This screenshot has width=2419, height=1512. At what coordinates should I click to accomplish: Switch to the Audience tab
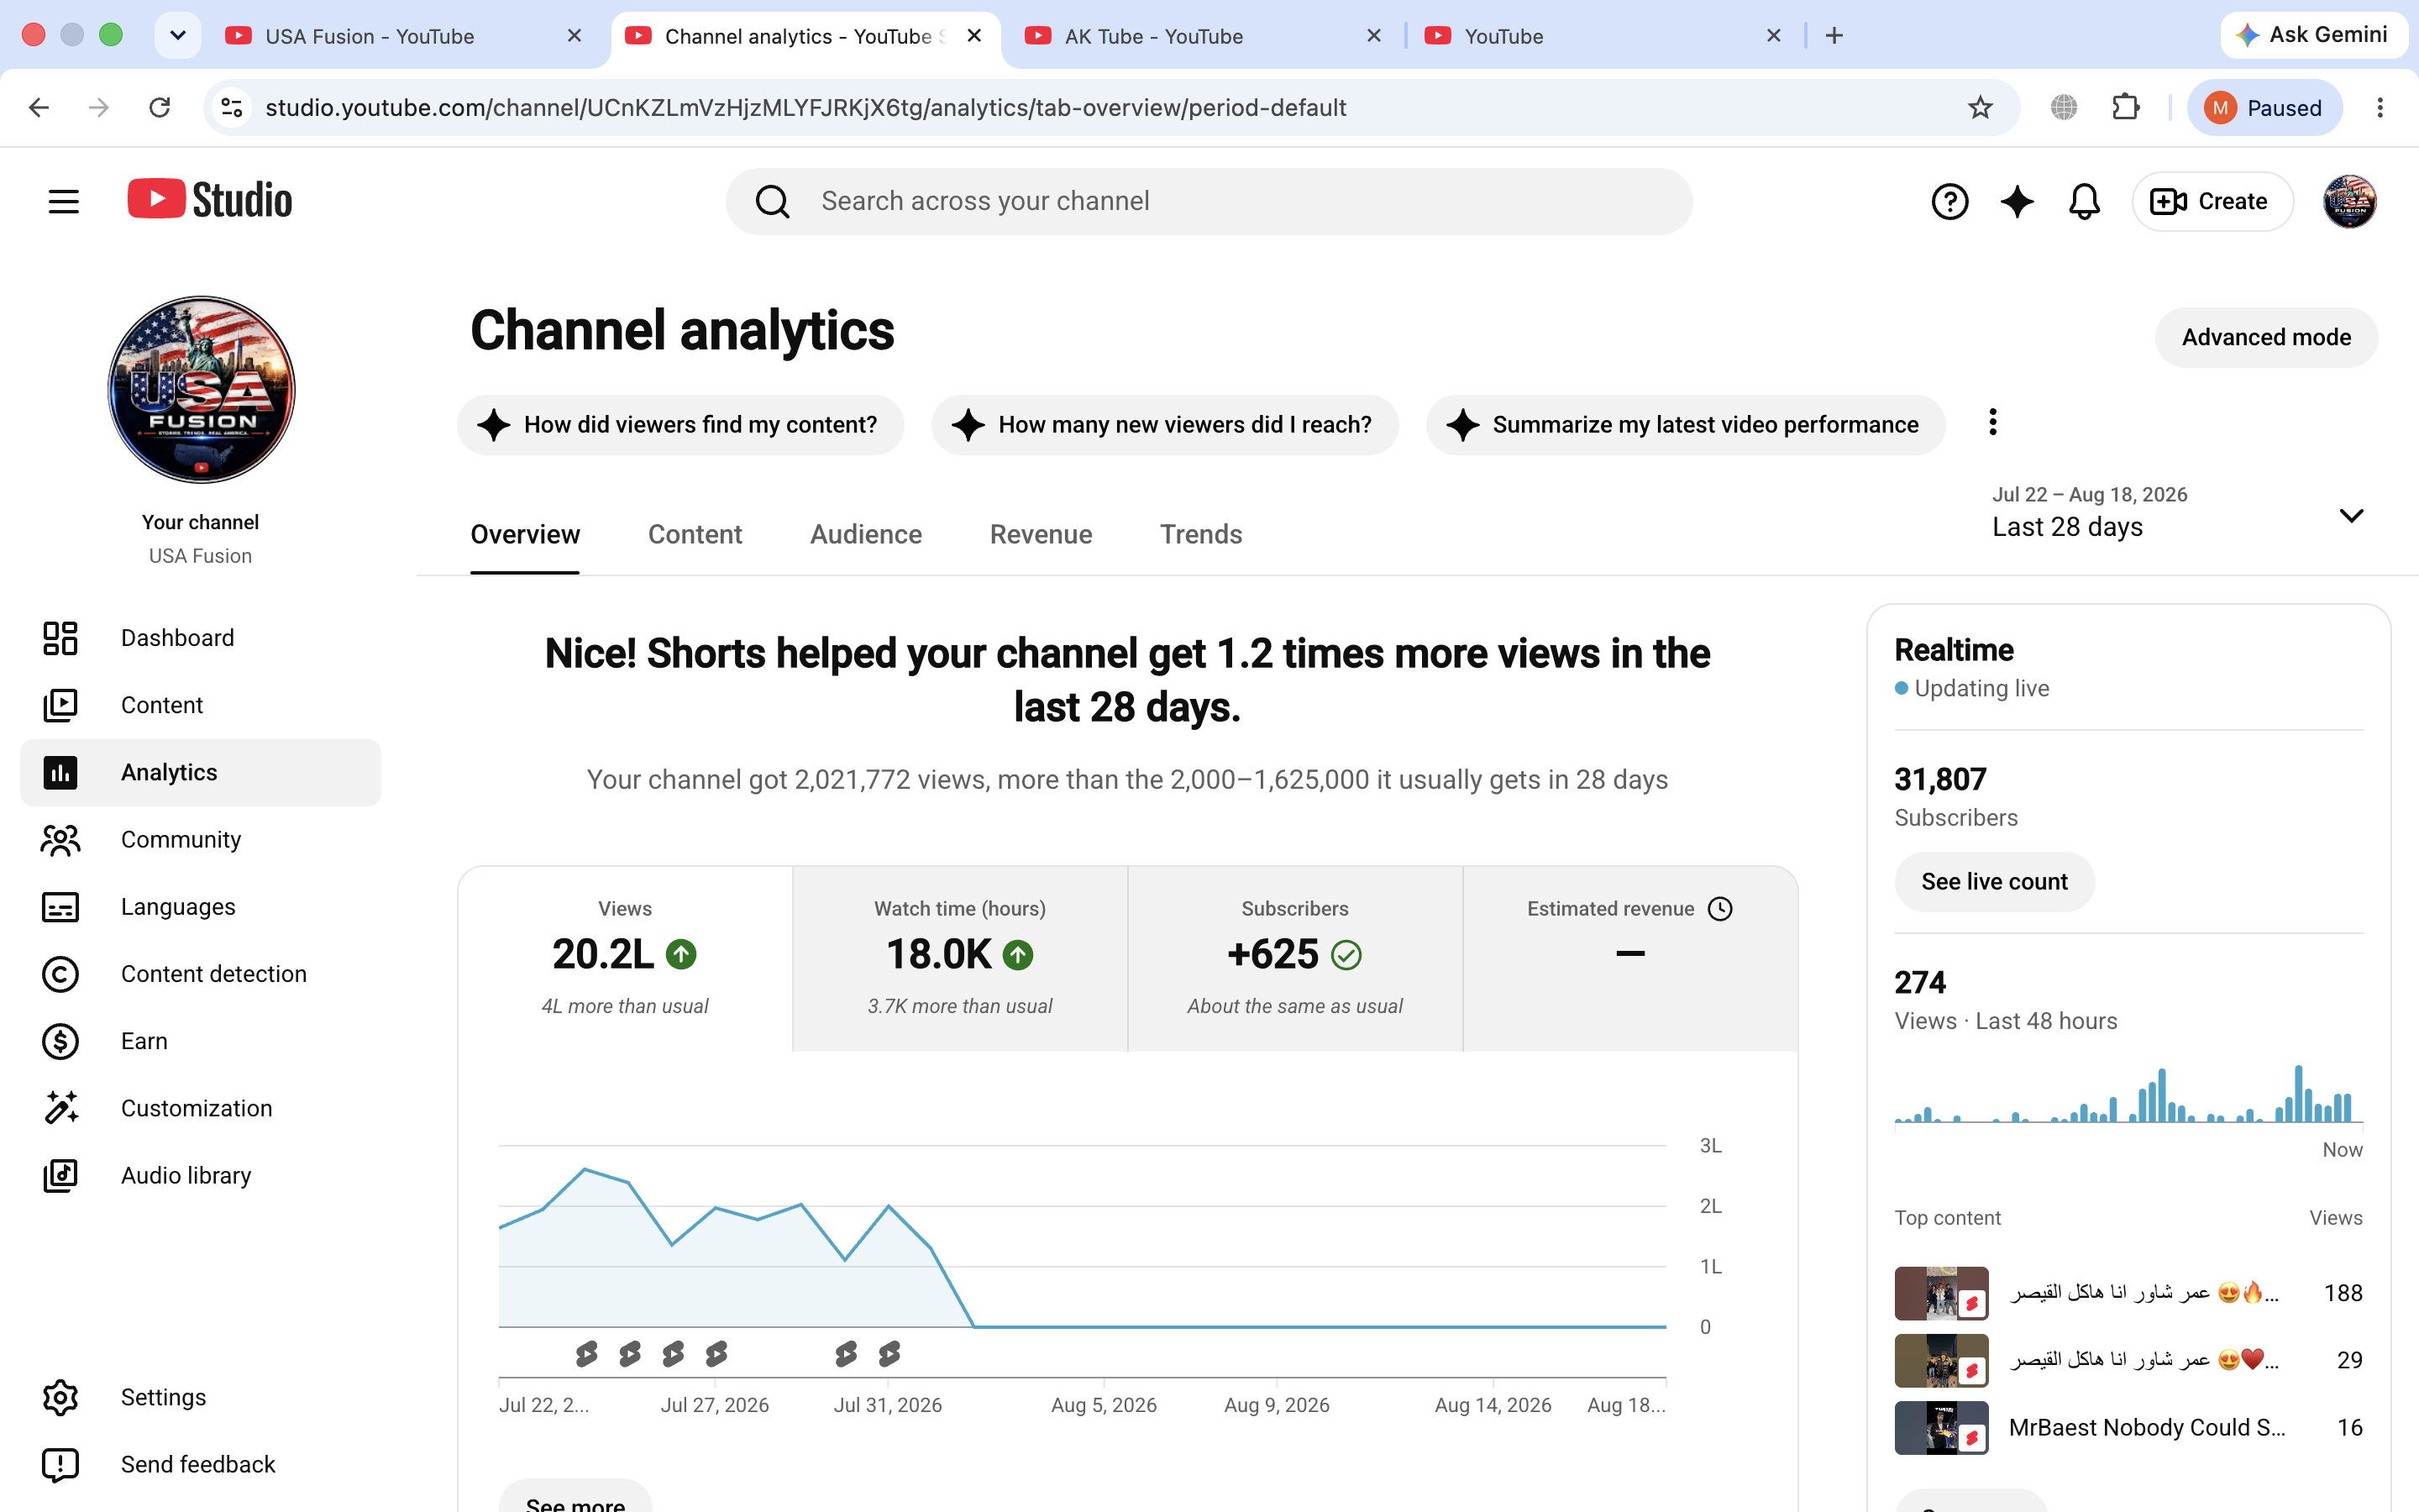click(x=866, y=535)
